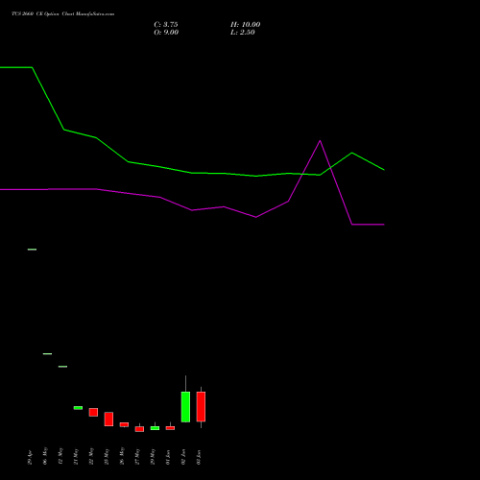Image resolution: width=480 pixels, height=480 pixels.
Task: Click the '29 May' date axis label
Action: (x=153, y=456)
